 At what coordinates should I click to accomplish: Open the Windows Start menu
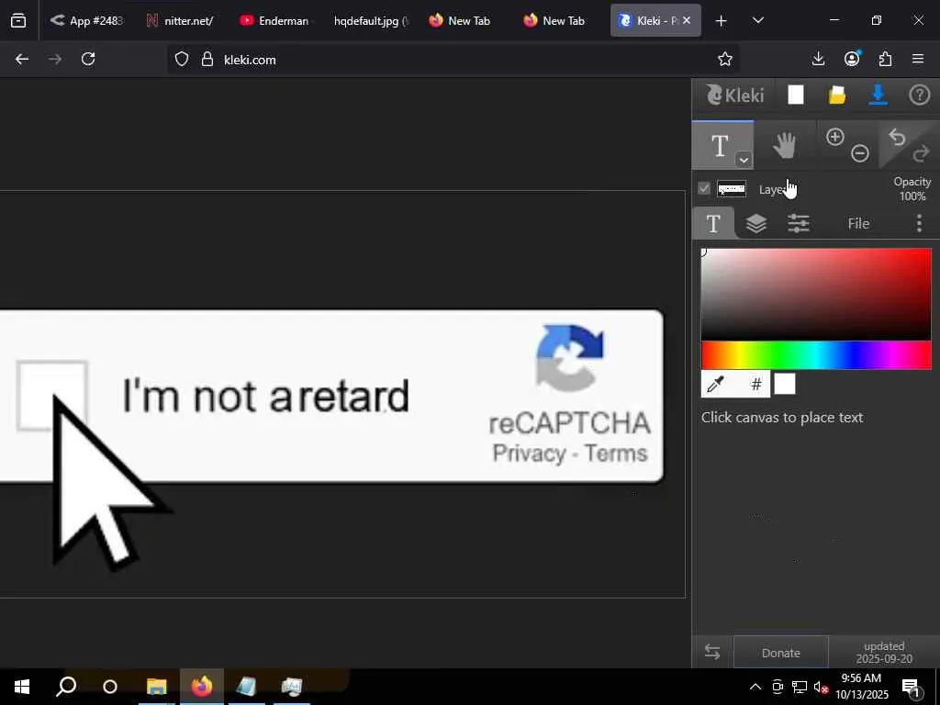coord(22,687)
